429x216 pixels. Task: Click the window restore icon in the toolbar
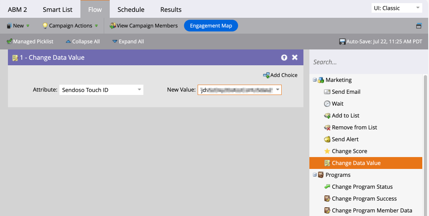click(x=419, y=26)
